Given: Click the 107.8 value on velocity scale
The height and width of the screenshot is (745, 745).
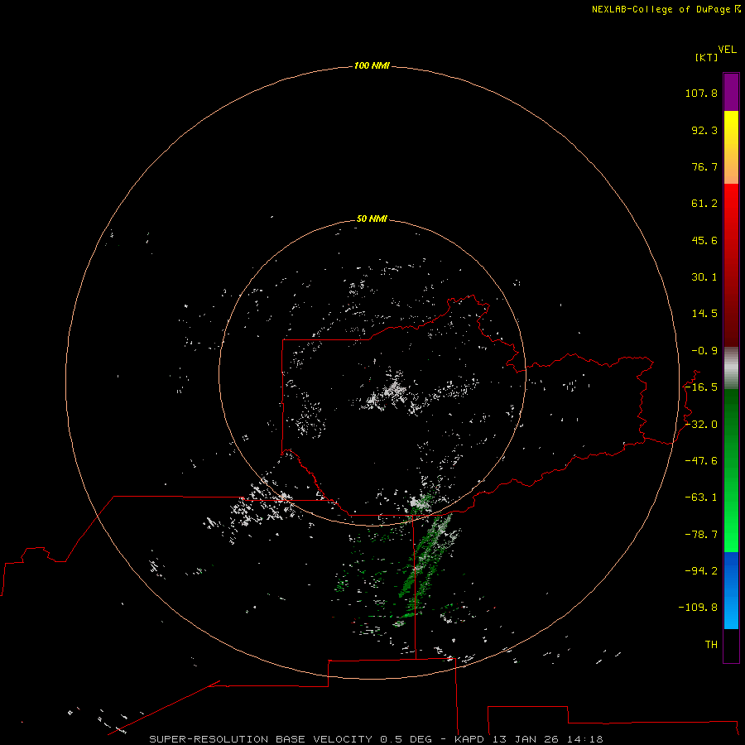Looking at the screenshot, I should click(x=701, y=93).
